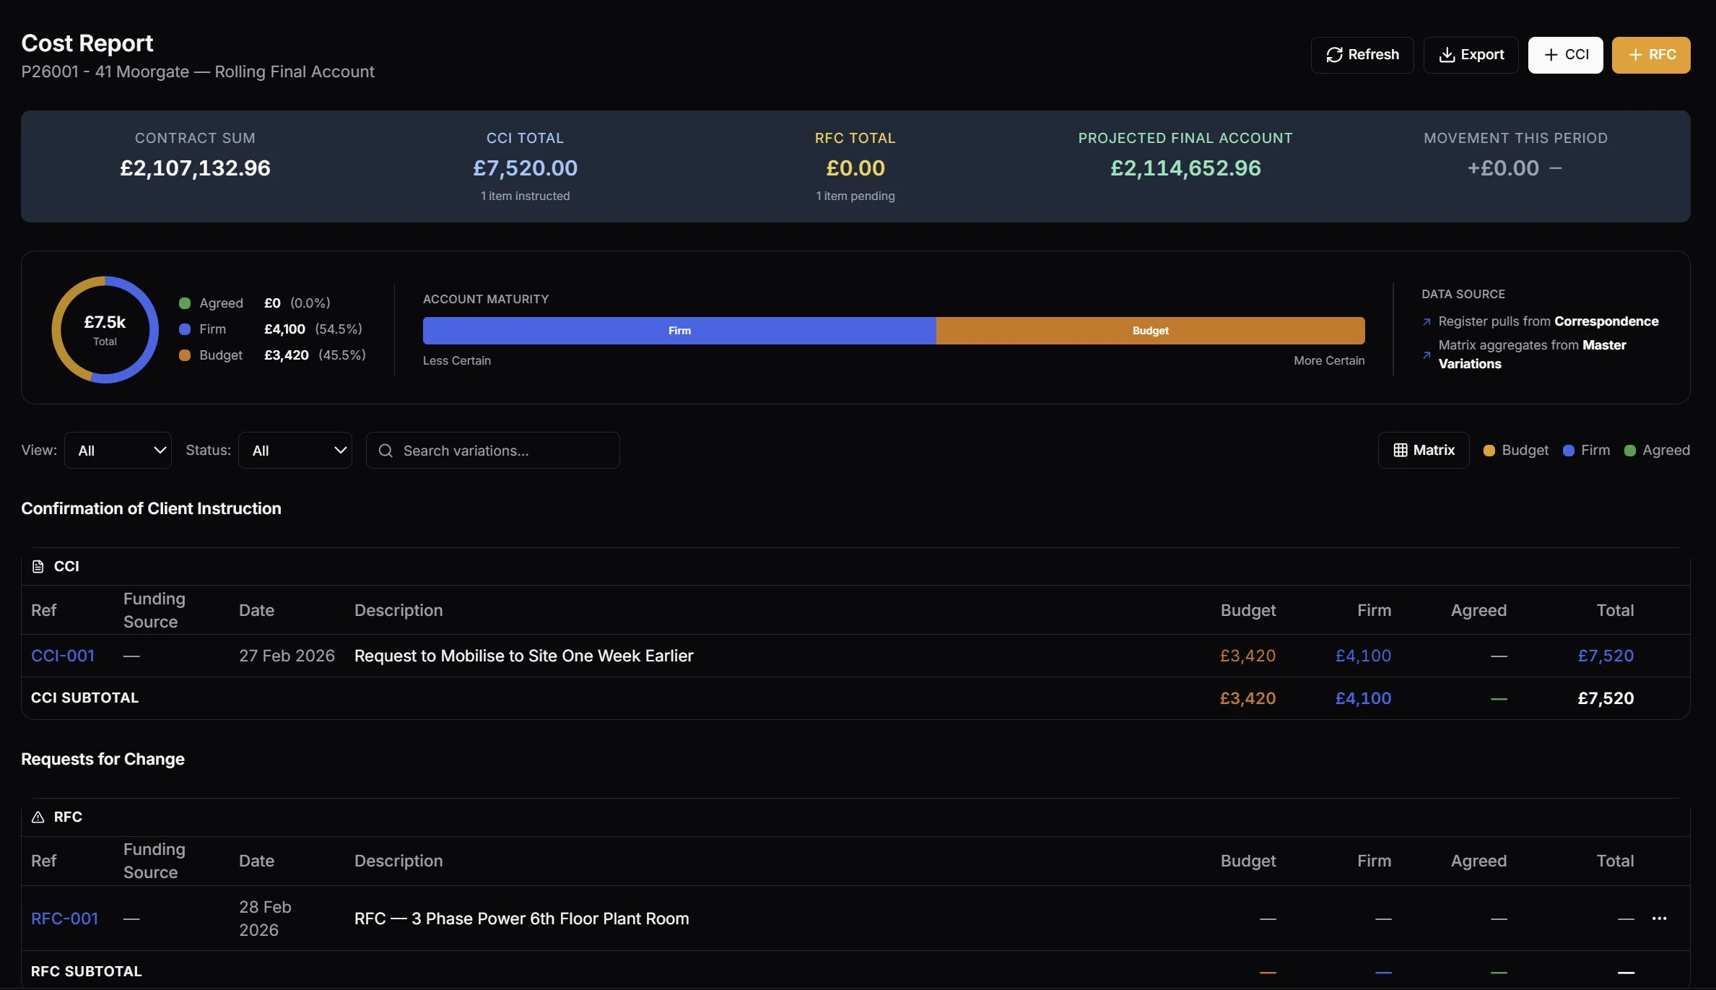Click the CCI document icon

click(39, 566)
